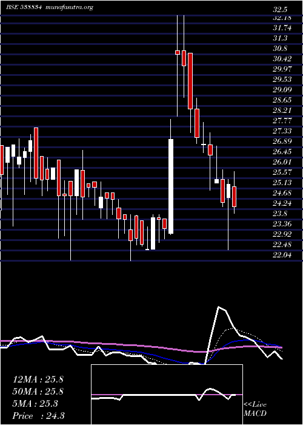Click the 50MA : 25.8 readout

(x=38, y=392)
